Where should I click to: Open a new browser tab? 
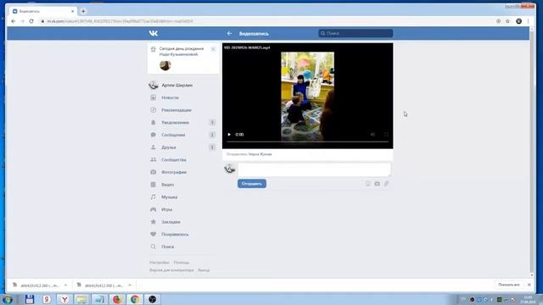(83, 11)
